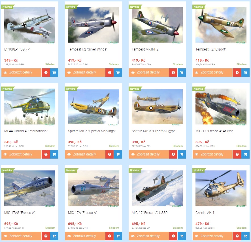
Task: Click question icon for Tempest F.2 "Silver Wings"
Action: tap(109, 73)
